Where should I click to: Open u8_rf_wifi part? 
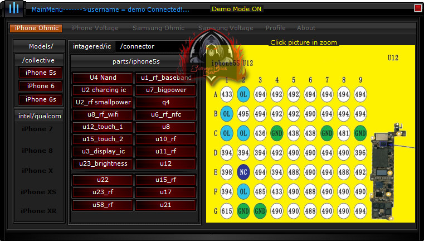[x=103, y=114]
